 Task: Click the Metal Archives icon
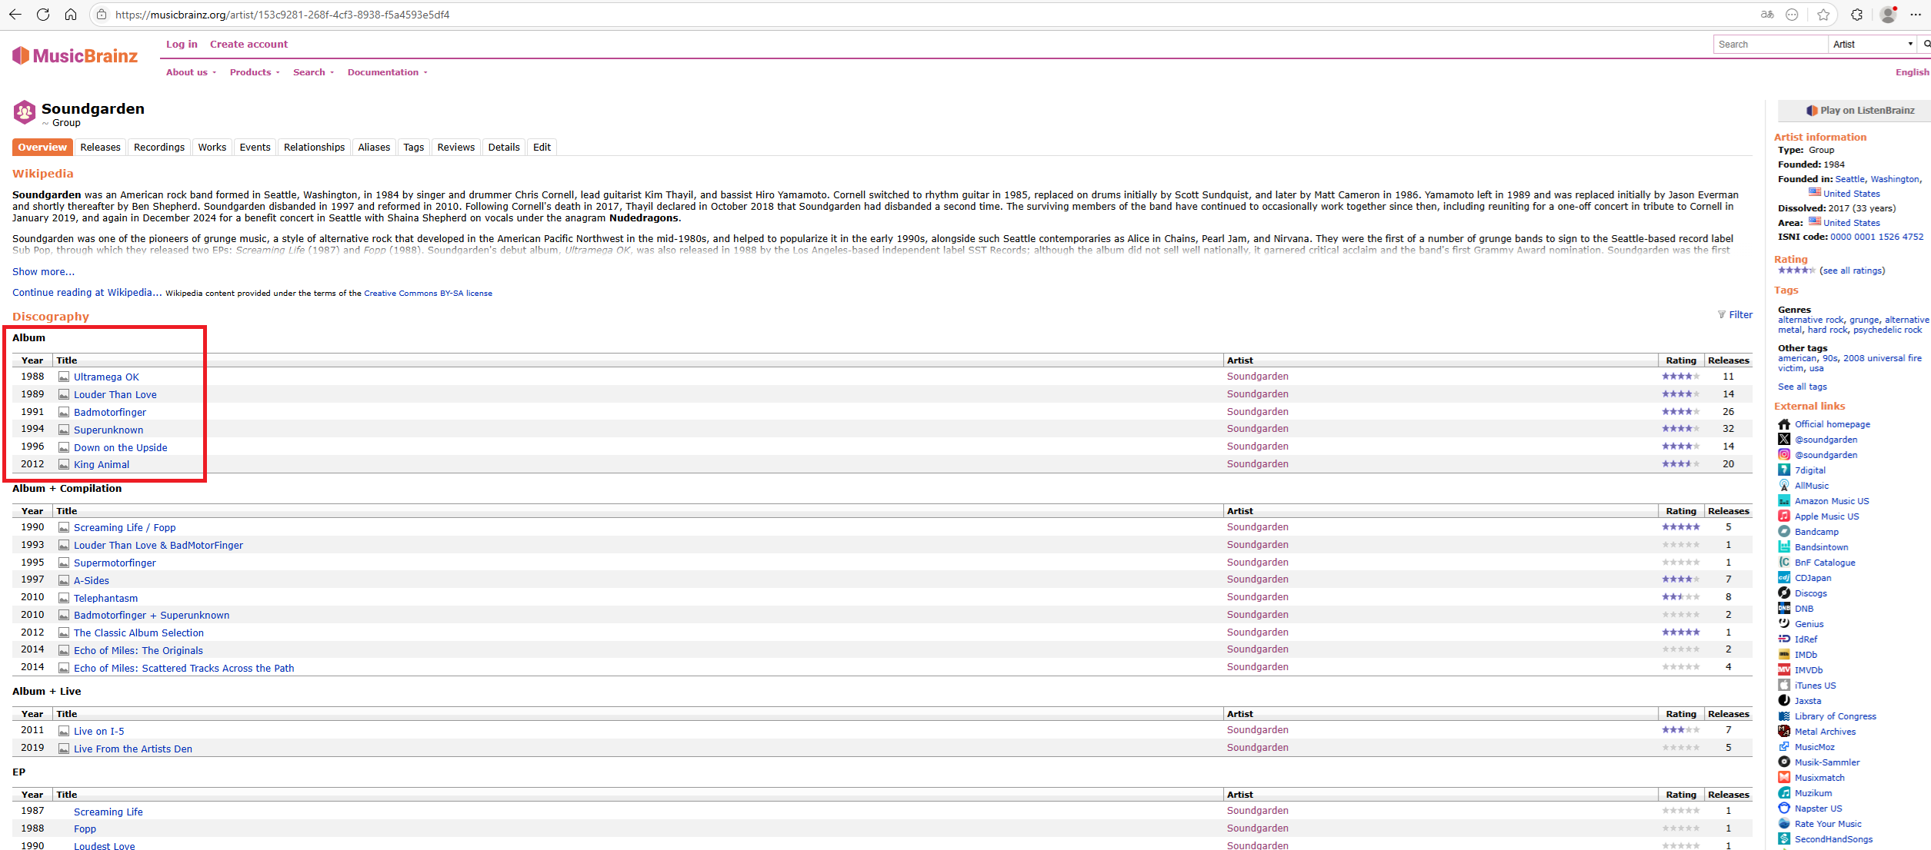coord(1784,732)
